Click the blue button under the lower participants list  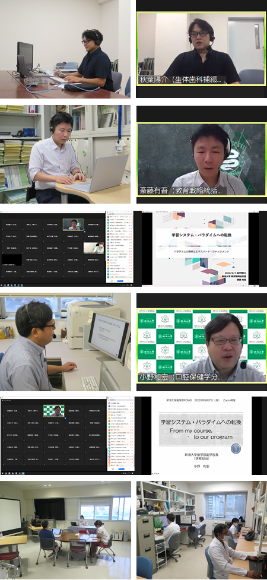coord(121,468)
